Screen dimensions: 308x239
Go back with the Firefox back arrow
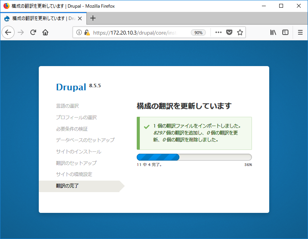8,32
